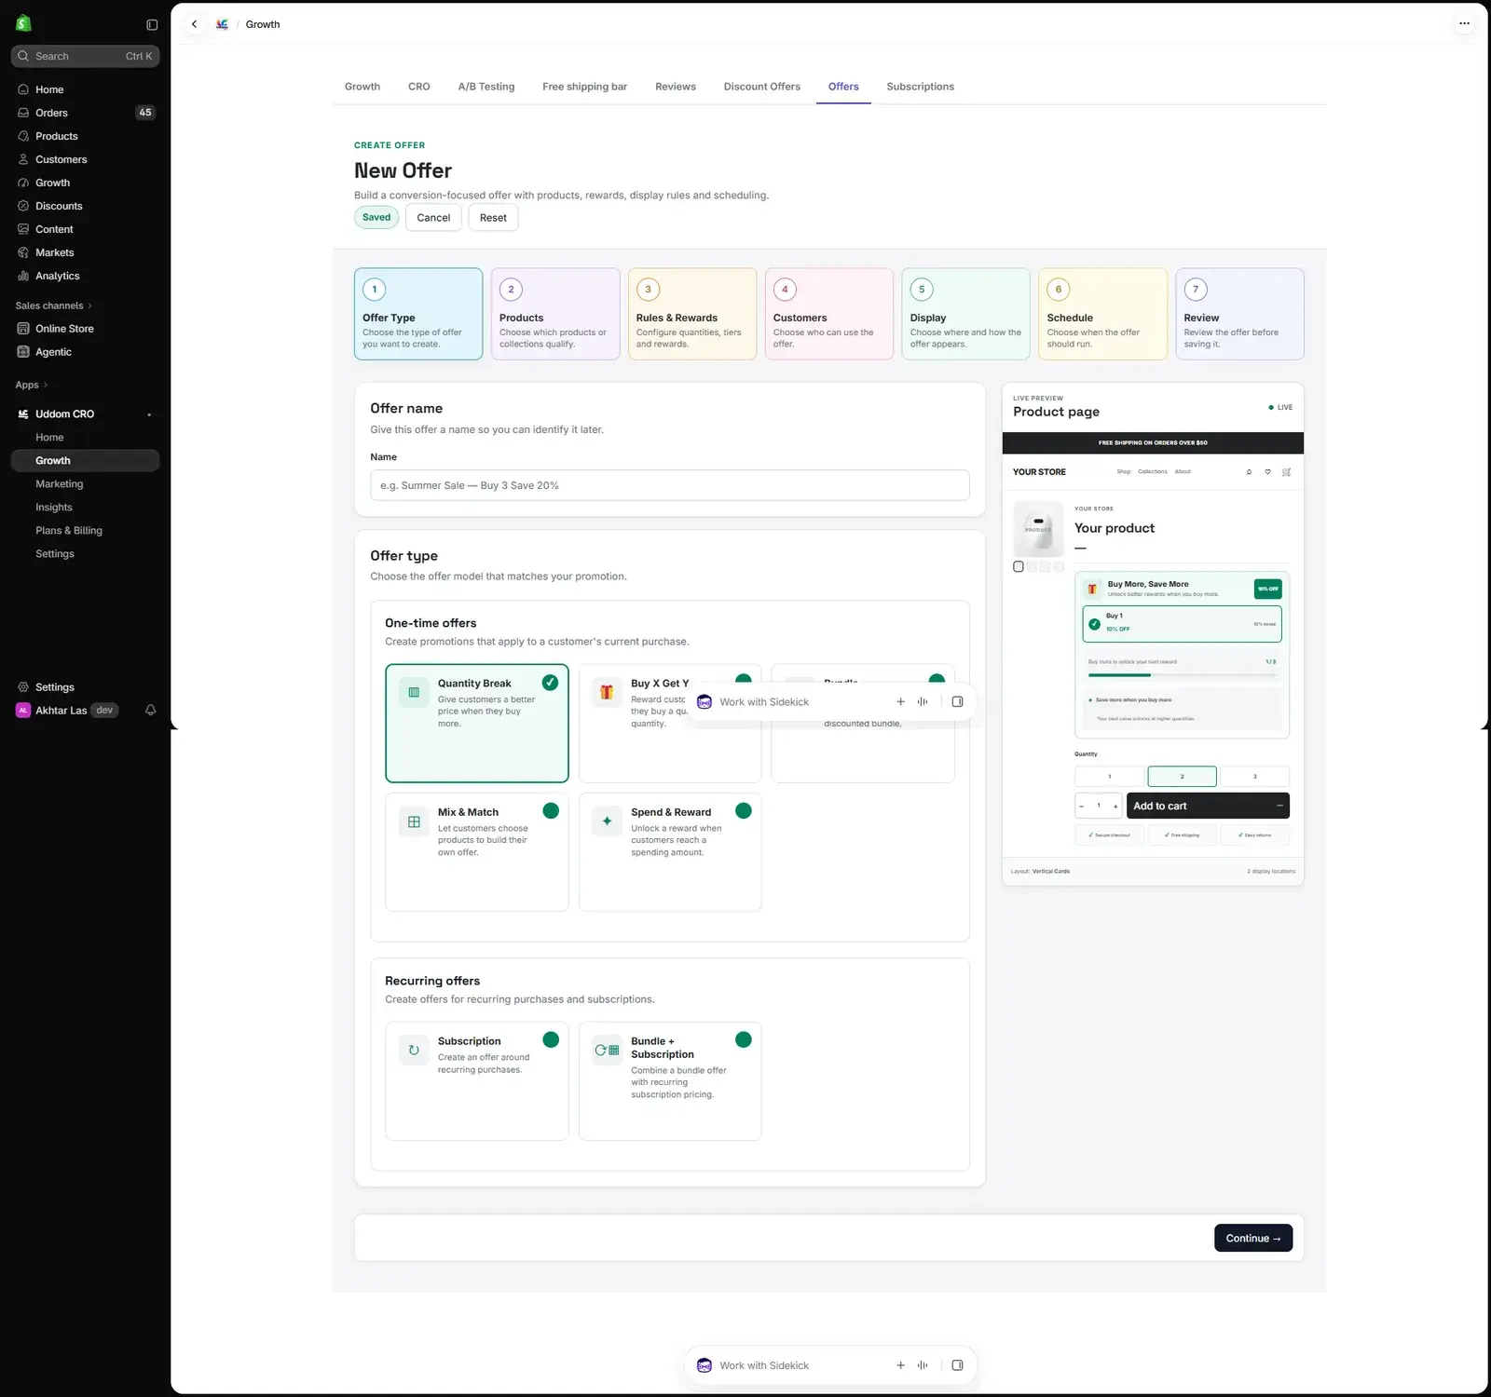Click the Shopify logo icon
Image resolution: width=1491 pixels, height=1397 pixels.
point(24,23)
